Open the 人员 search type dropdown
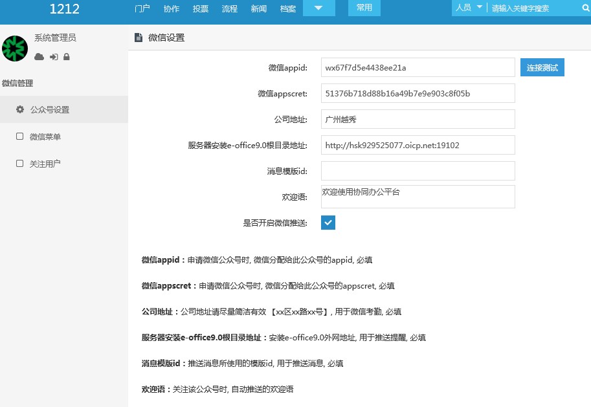The height and width of the screenshot is (407, 591). 469,8
